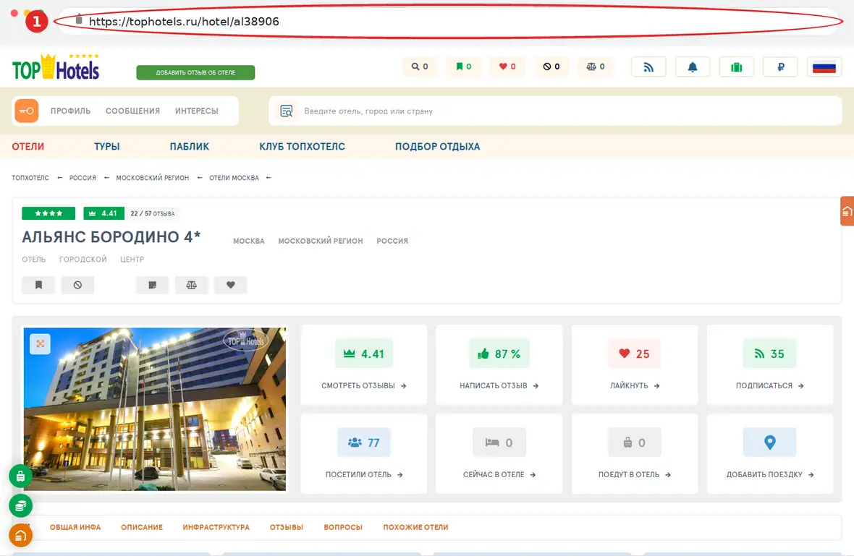This screenshot has height=556, width=854.
Task: Click ЛАЙКНУТЬ link
Action: click(x=635, y=385)
